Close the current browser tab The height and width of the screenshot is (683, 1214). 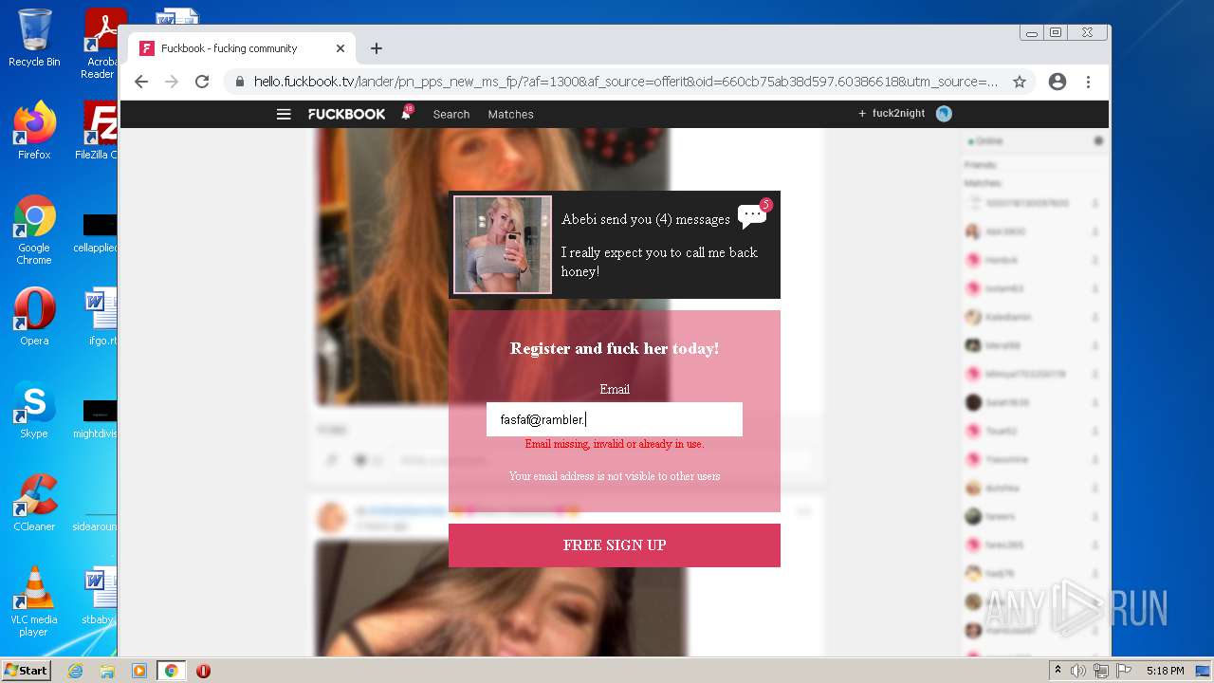tap(340, 48)
